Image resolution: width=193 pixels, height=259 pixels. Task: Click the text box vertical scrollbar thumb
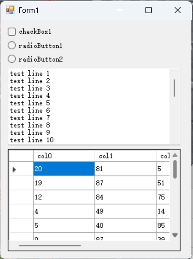click(x=175, y=88)
